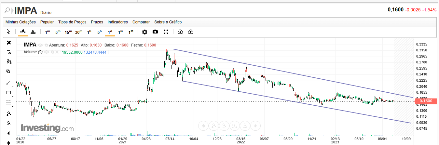Click the delete drawing selection tool
The width and height of the screenshot is (439, 145).
[9, 52]
